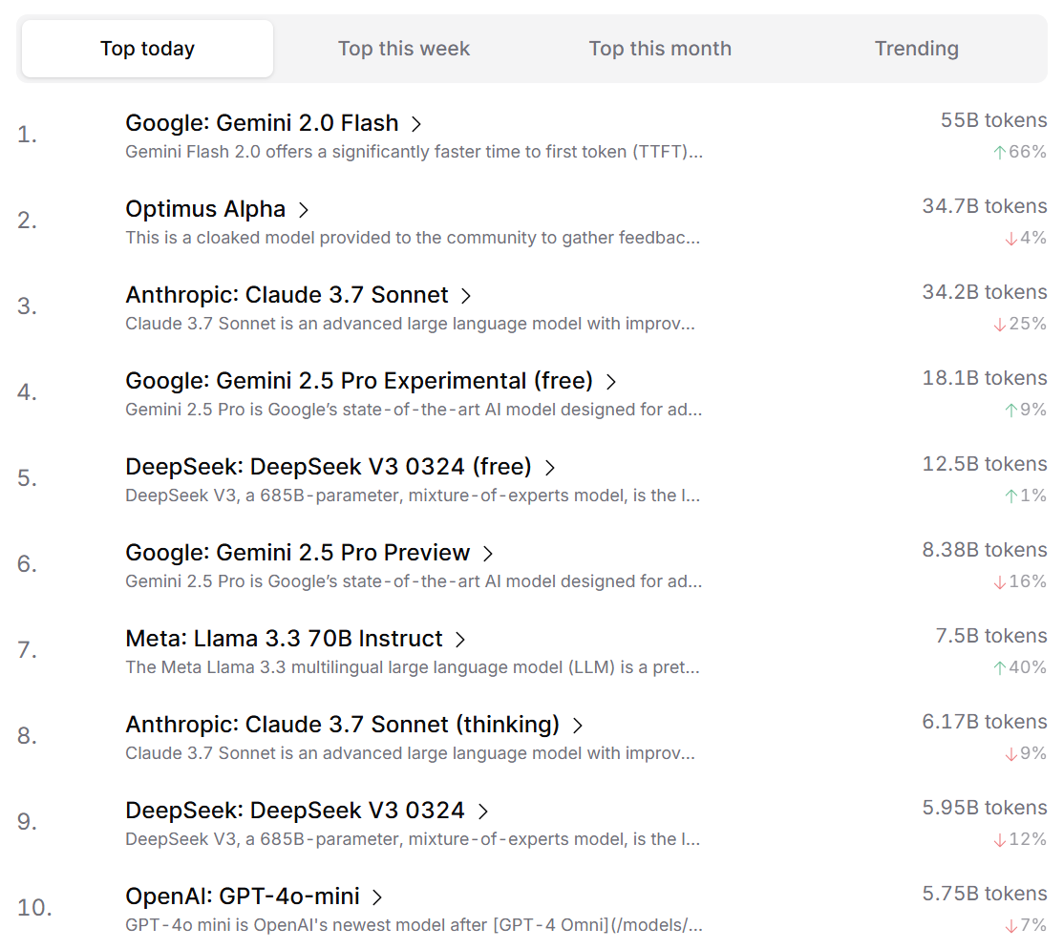1063x949 pixels.
Task: Click chevron beside Claude 3.7 Sonnet title
Action: (466, 296)
